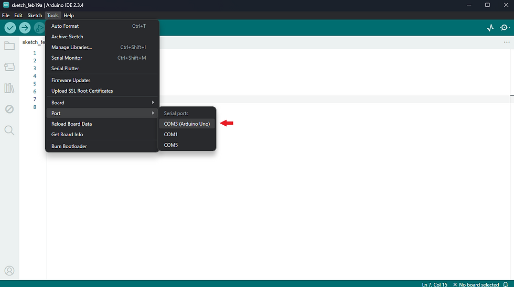Launch Firmware Updater from menu

[102, 80]
